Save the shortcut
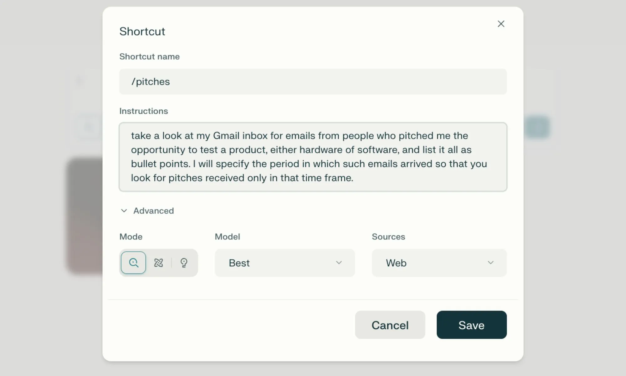Image resolution: width=626 pixels, height=376 pixels. 471,325
